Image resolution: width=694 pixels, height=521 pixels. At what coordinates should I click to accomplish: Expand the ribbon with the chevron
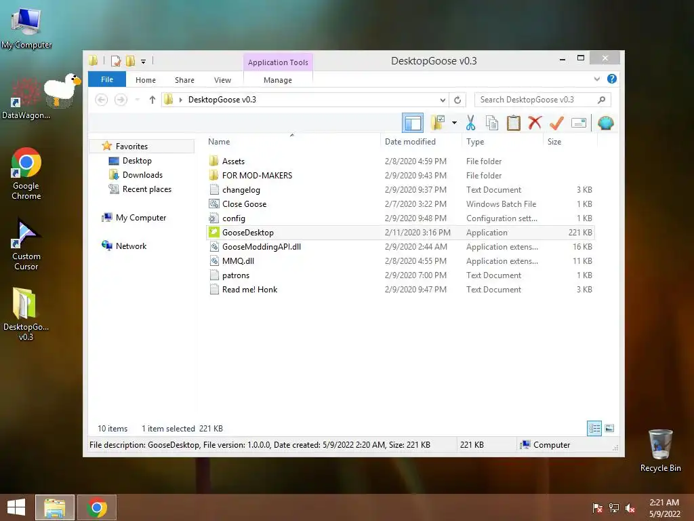click(x=596, y=79)
